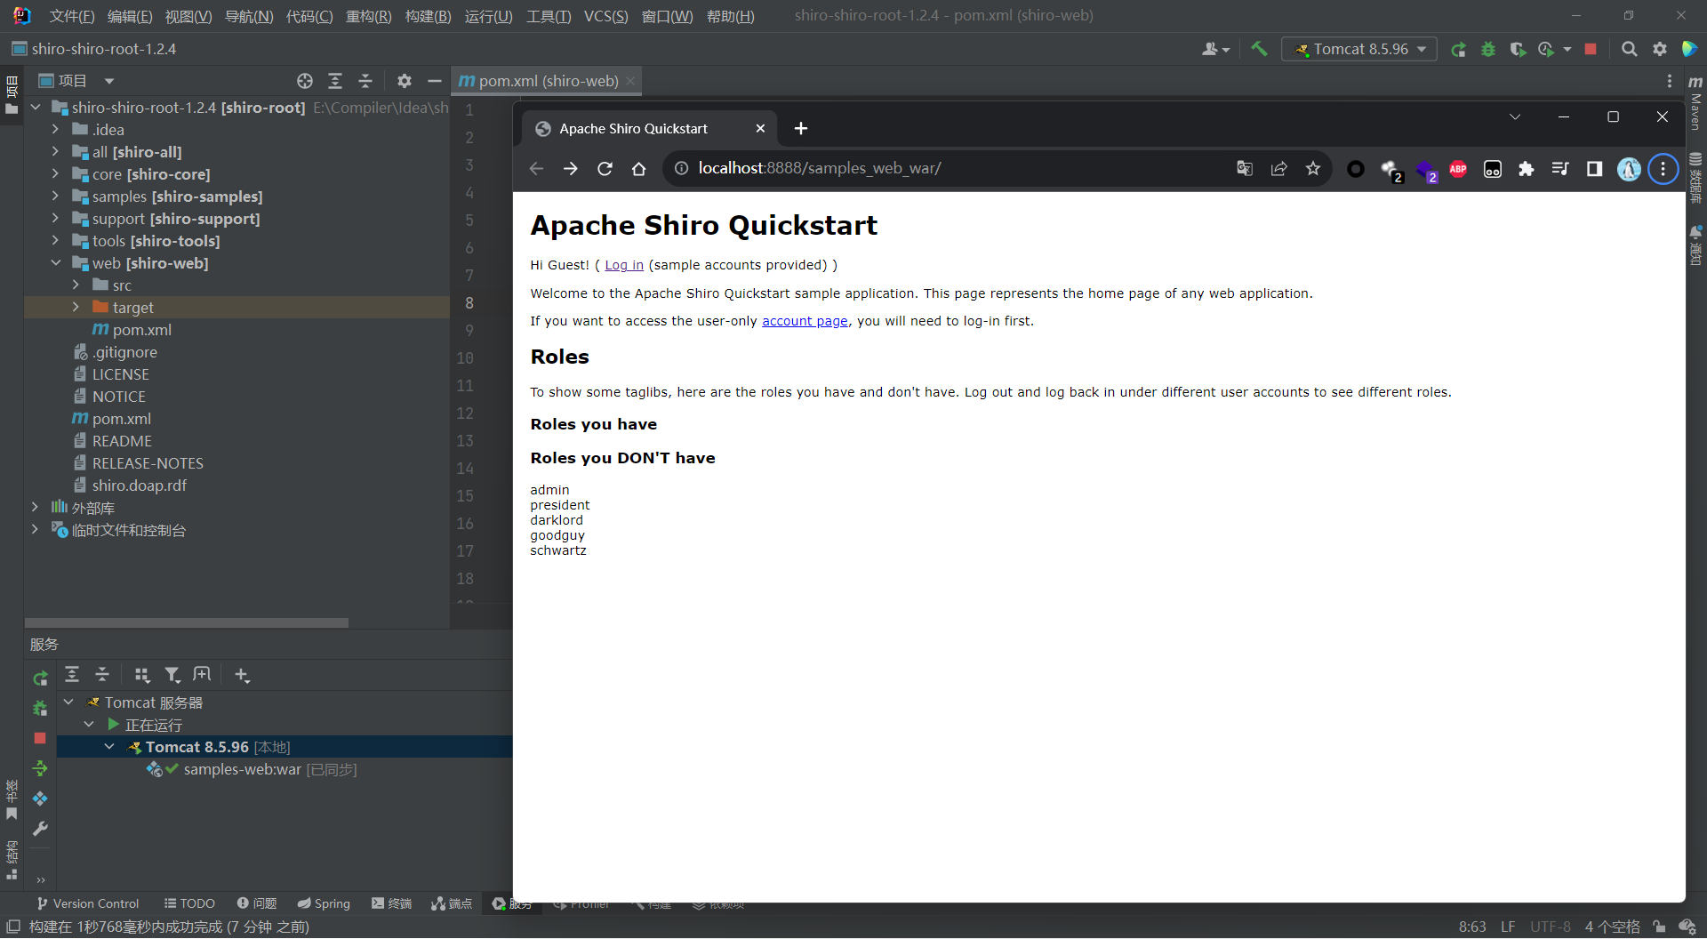1707x939 pixels.
Task: Click the Build project hammer icon
Action: tap(1259, 49)
